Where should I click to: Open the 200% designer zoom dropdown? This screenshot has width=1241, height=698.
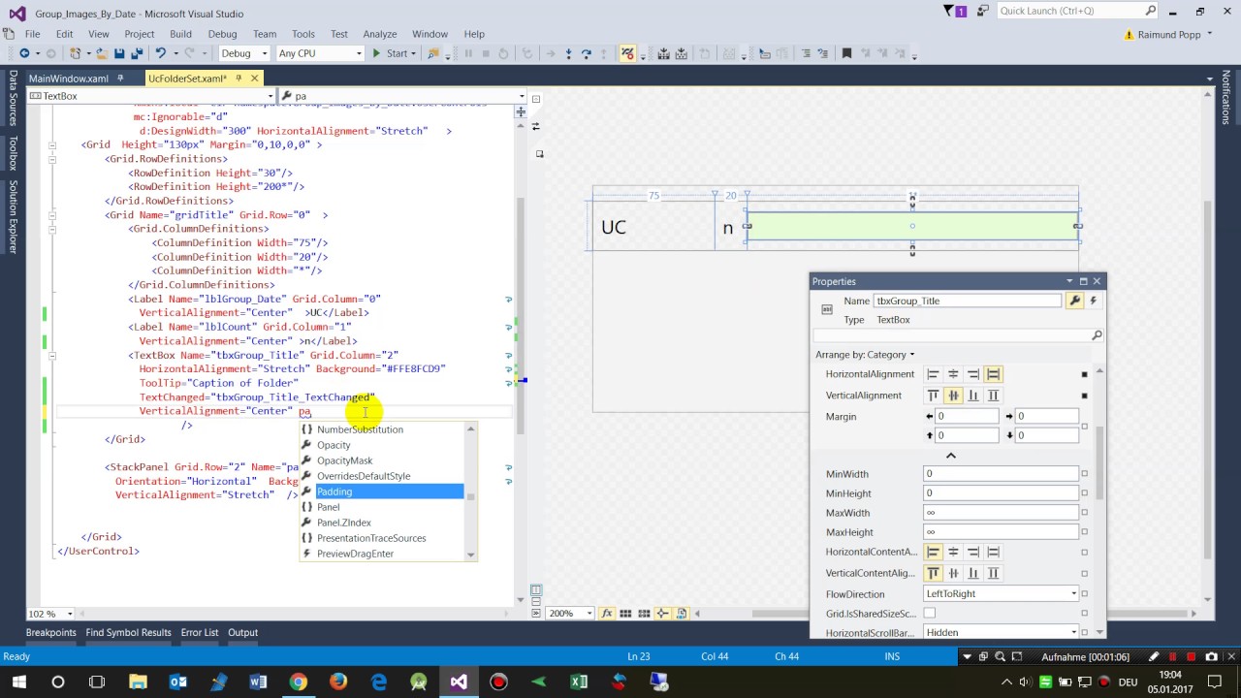571,613
